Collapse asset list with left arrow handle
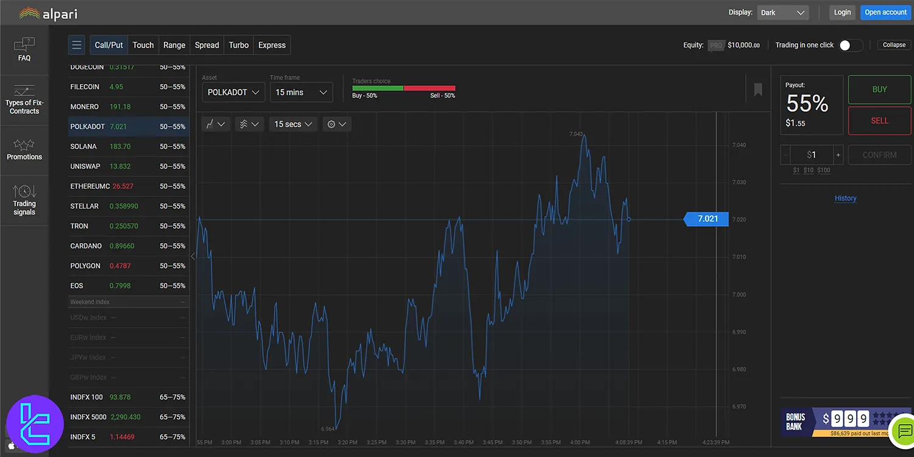The height and width of the screenshot is (457, 914). point(193,256)
